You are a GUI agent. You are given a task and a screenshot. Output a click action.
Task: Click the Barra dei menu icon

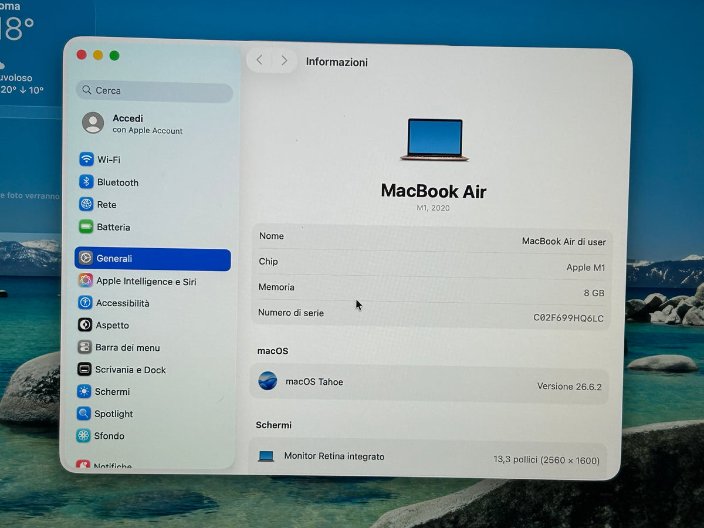point(85,347)
